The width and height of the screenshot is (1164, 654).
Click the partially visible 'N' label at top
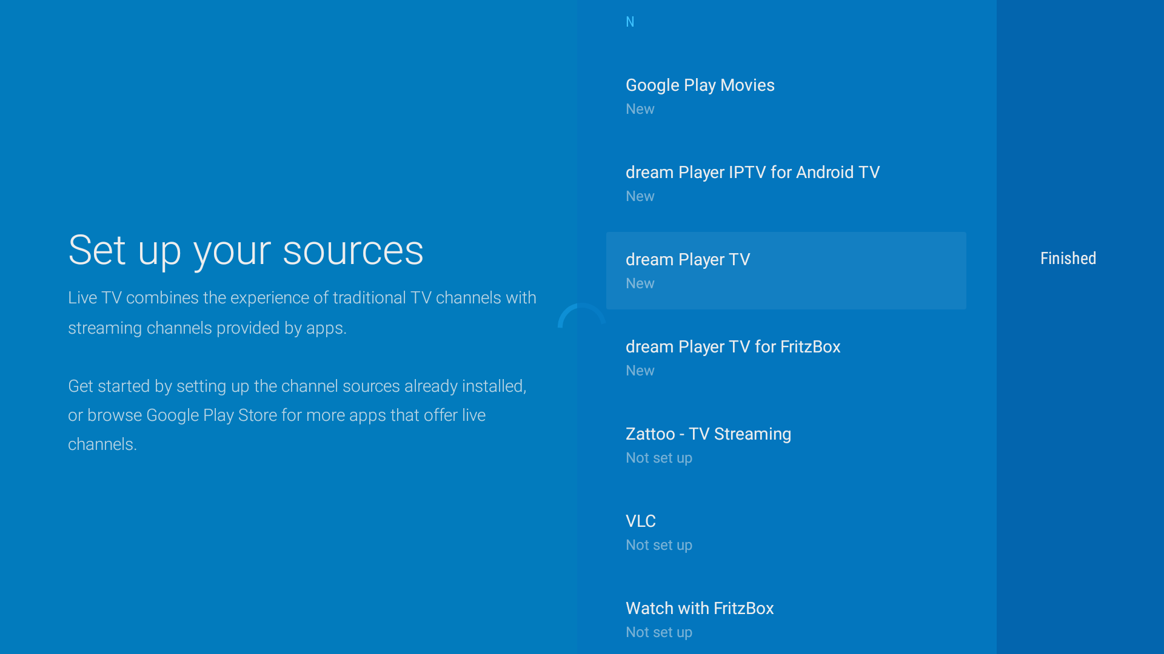click(630, 22)
